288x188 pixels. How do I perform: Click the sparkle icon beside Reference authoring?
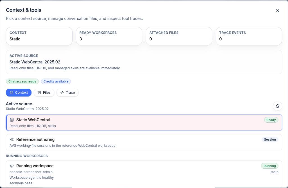point(12,139)
